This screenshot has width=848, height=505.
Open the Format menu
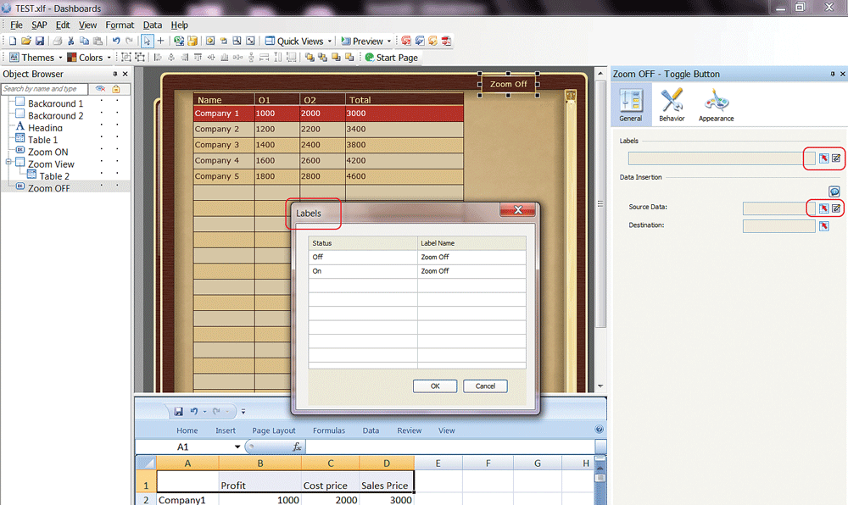pos(120,25)
